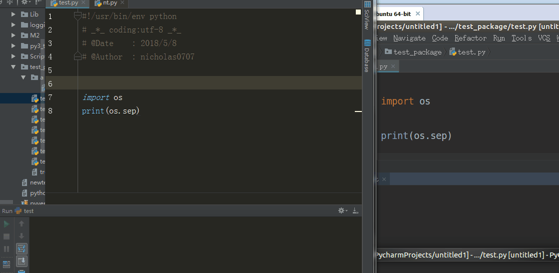The height and width of the screenshot is (273, 559).
Task: Click the @Author nicholas0707 comment line
Action: [138, 56]
